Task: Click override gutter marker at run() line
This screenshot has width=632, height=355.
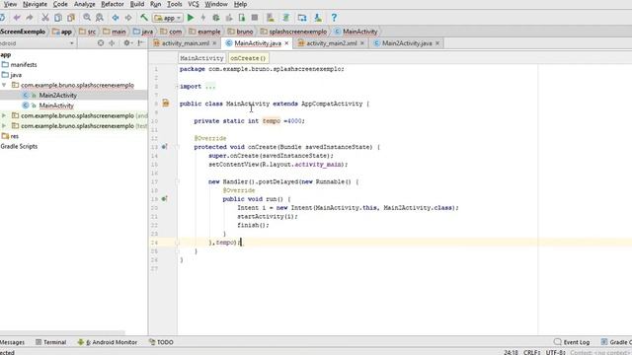Action: point(165,198)
